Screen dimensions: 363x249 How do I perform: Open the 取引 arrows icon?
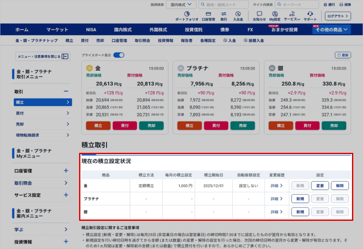224,14
